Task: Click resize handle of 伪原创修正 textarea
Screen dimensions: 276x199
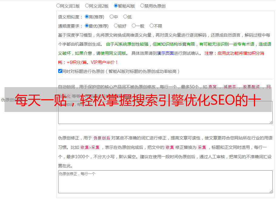Action: tap(271, 191)
